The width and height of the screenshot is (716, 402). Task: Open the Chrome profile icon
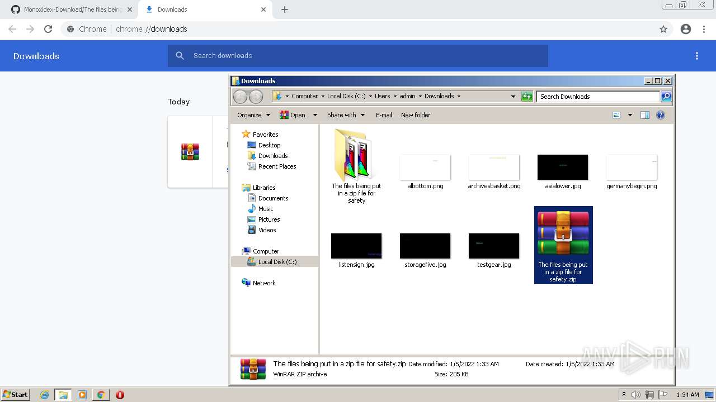[x=686, y=29]
